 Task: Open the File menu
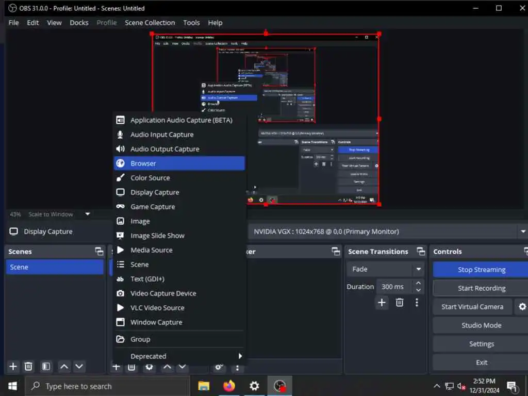point(13,23)
